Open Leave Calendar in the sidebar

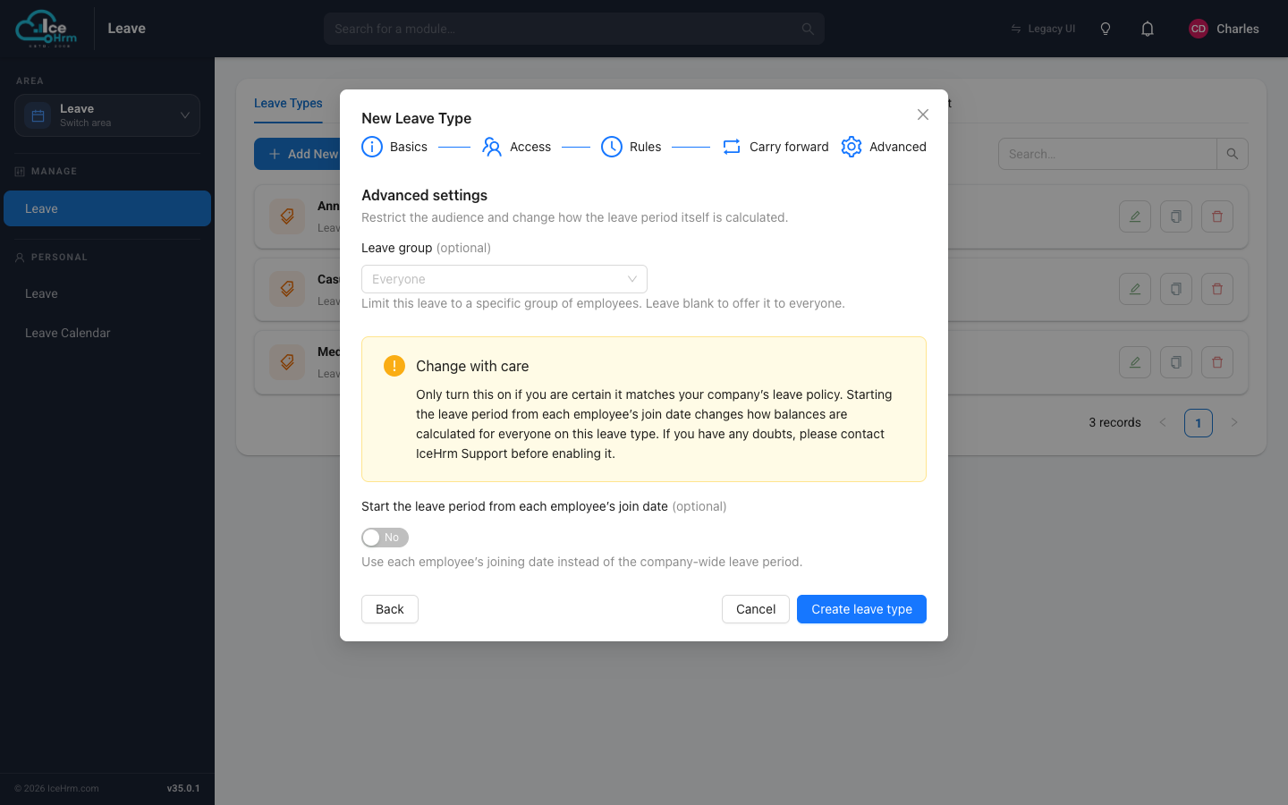(x=68, y=333)
